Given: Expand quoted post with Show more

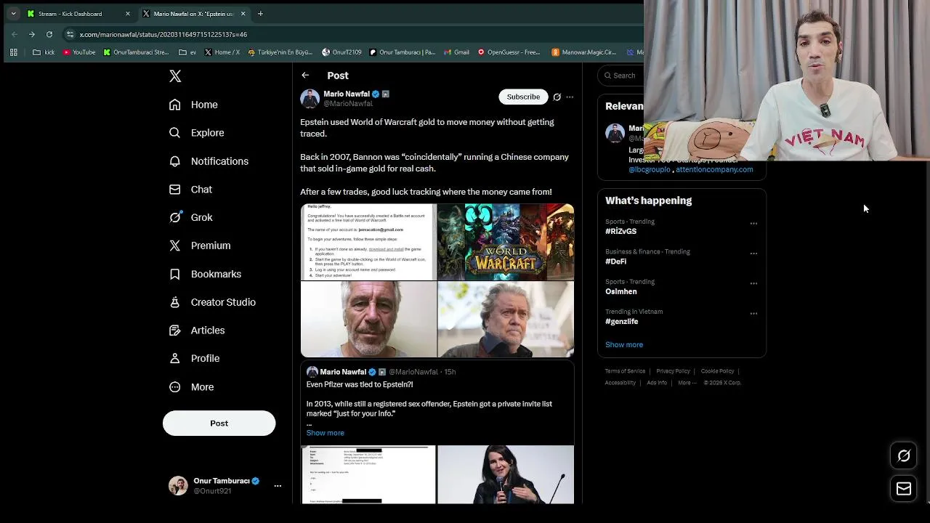Looking at the screenshot, I should click(325, 433).
